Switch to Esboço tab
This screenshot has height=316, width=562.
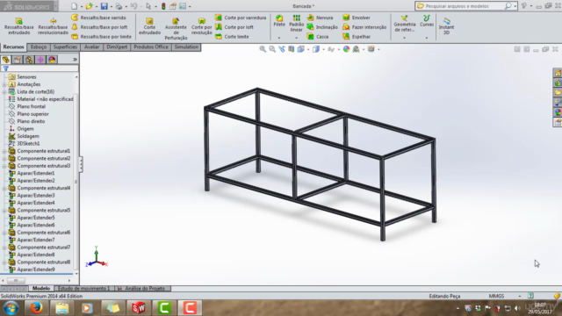tap(39, 47)
